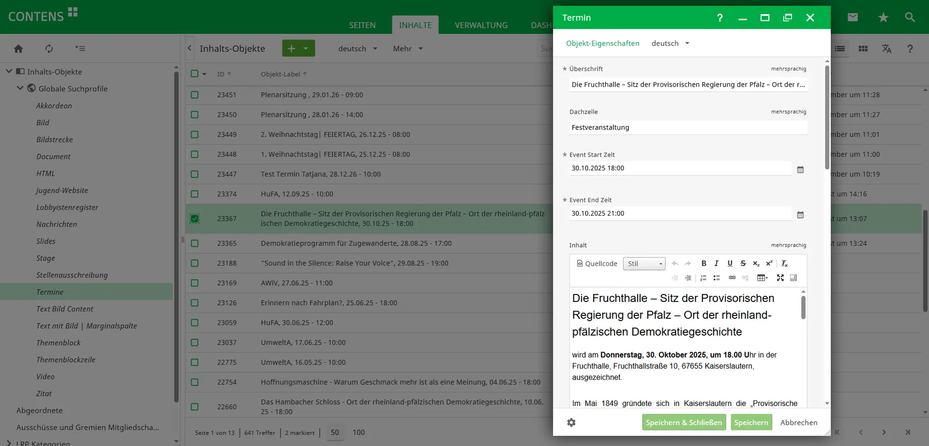Expand the Mehr dropdown menu
The height and width of the screenshot is (446, 929).
tap(408, 49)
